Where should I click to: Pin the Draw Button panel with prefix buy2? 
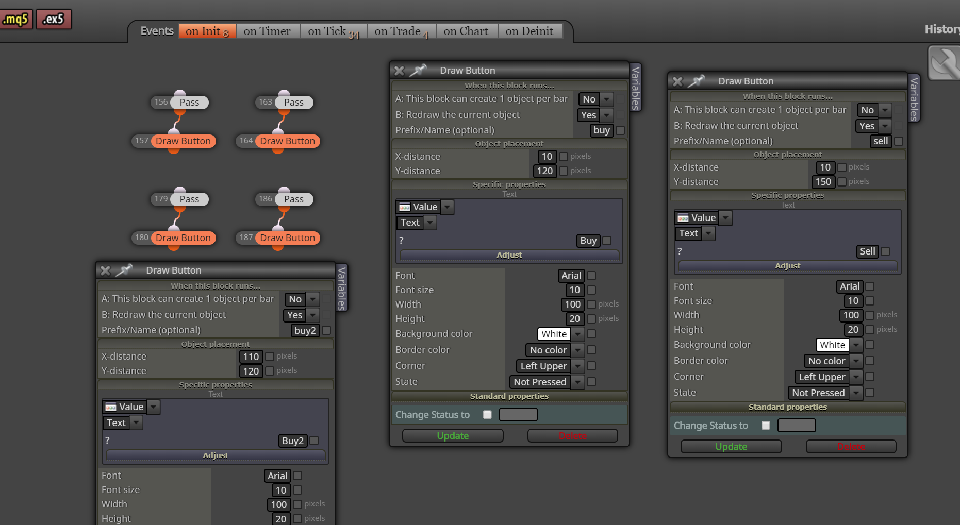click(x=124, y=269)
